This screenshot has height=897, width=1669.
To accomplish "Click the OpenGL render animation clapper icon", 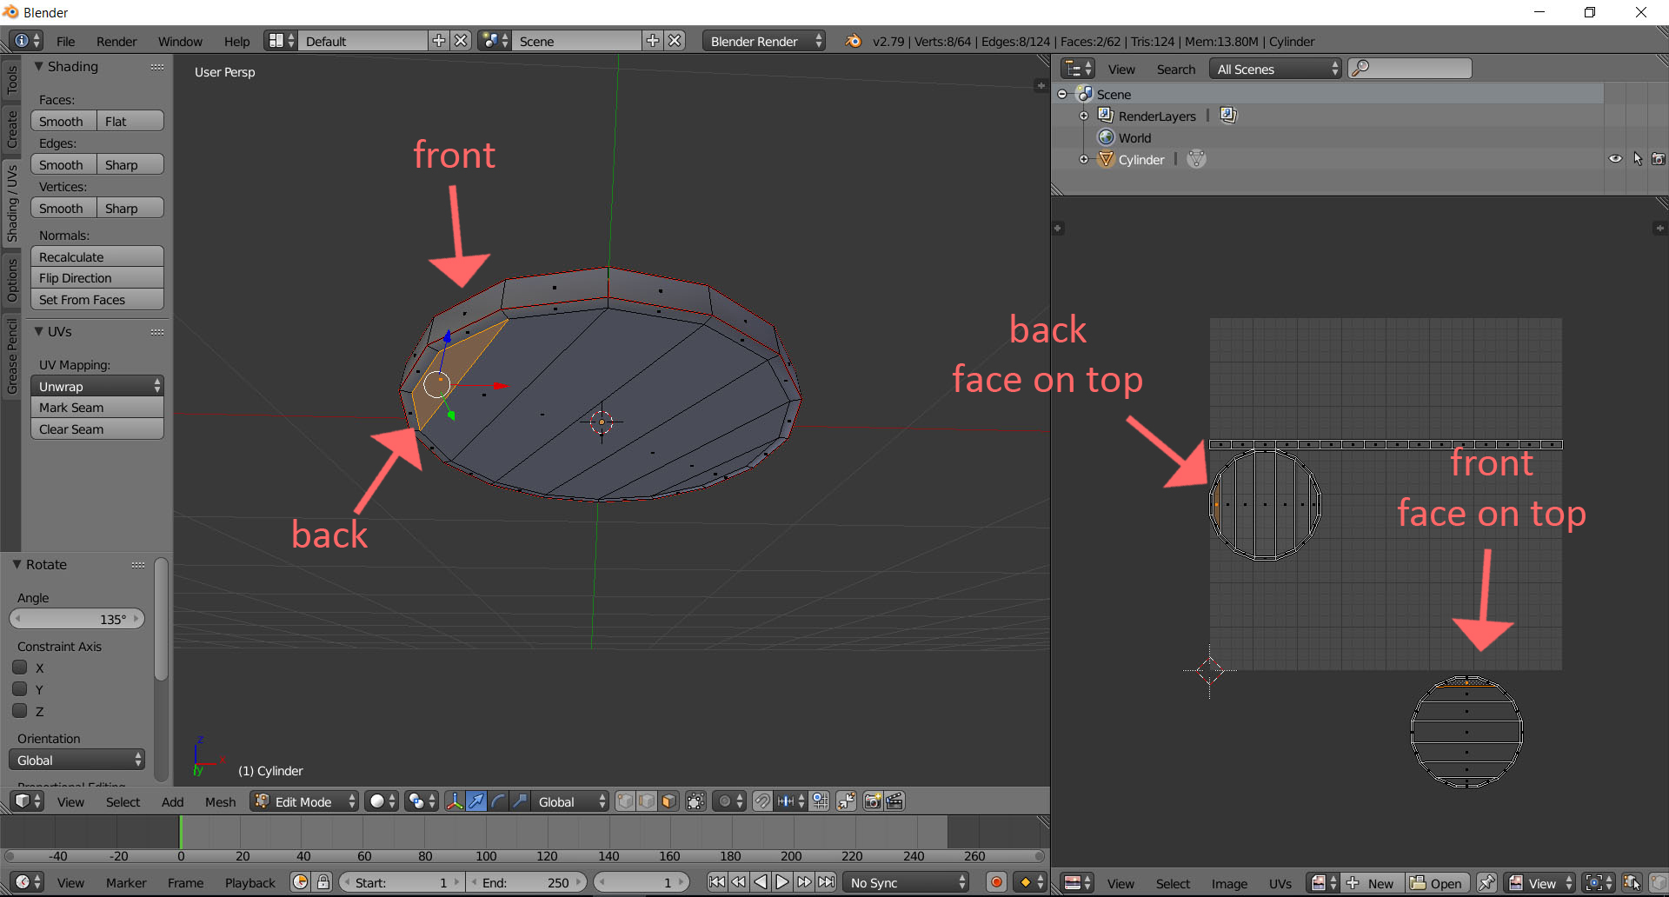I will point(894,801).
